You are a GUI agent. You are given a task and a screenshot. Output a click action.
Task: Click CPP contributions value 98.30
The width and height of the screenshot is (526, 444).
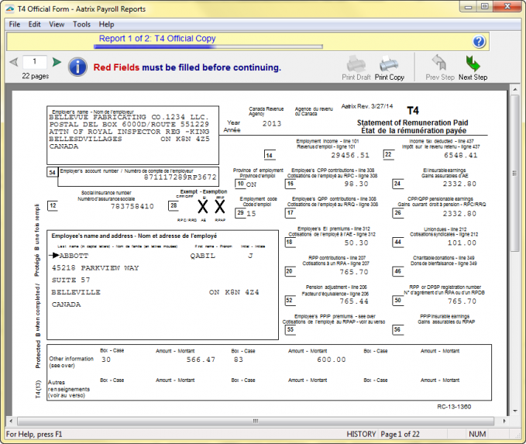coord(356,184)
